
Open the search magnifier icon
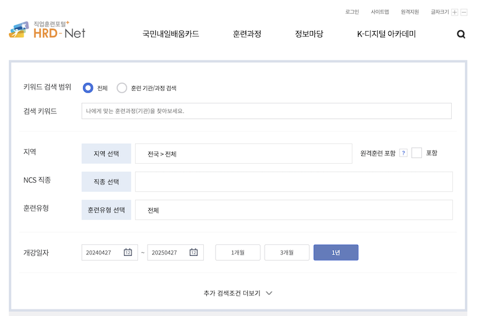coord(461,34)
